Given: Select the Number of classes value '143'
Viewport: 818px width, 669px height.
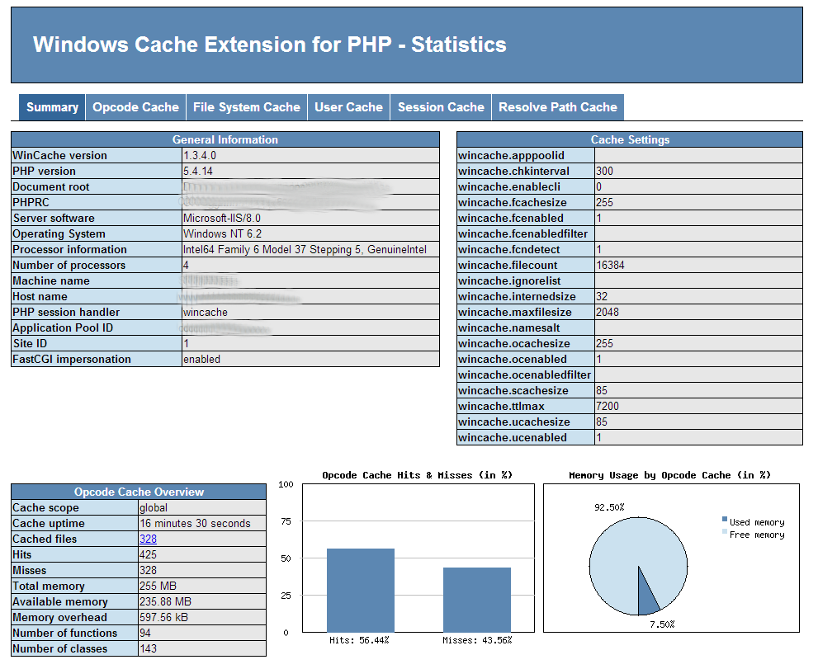Looking at the screenshot, I should [148, 648].
